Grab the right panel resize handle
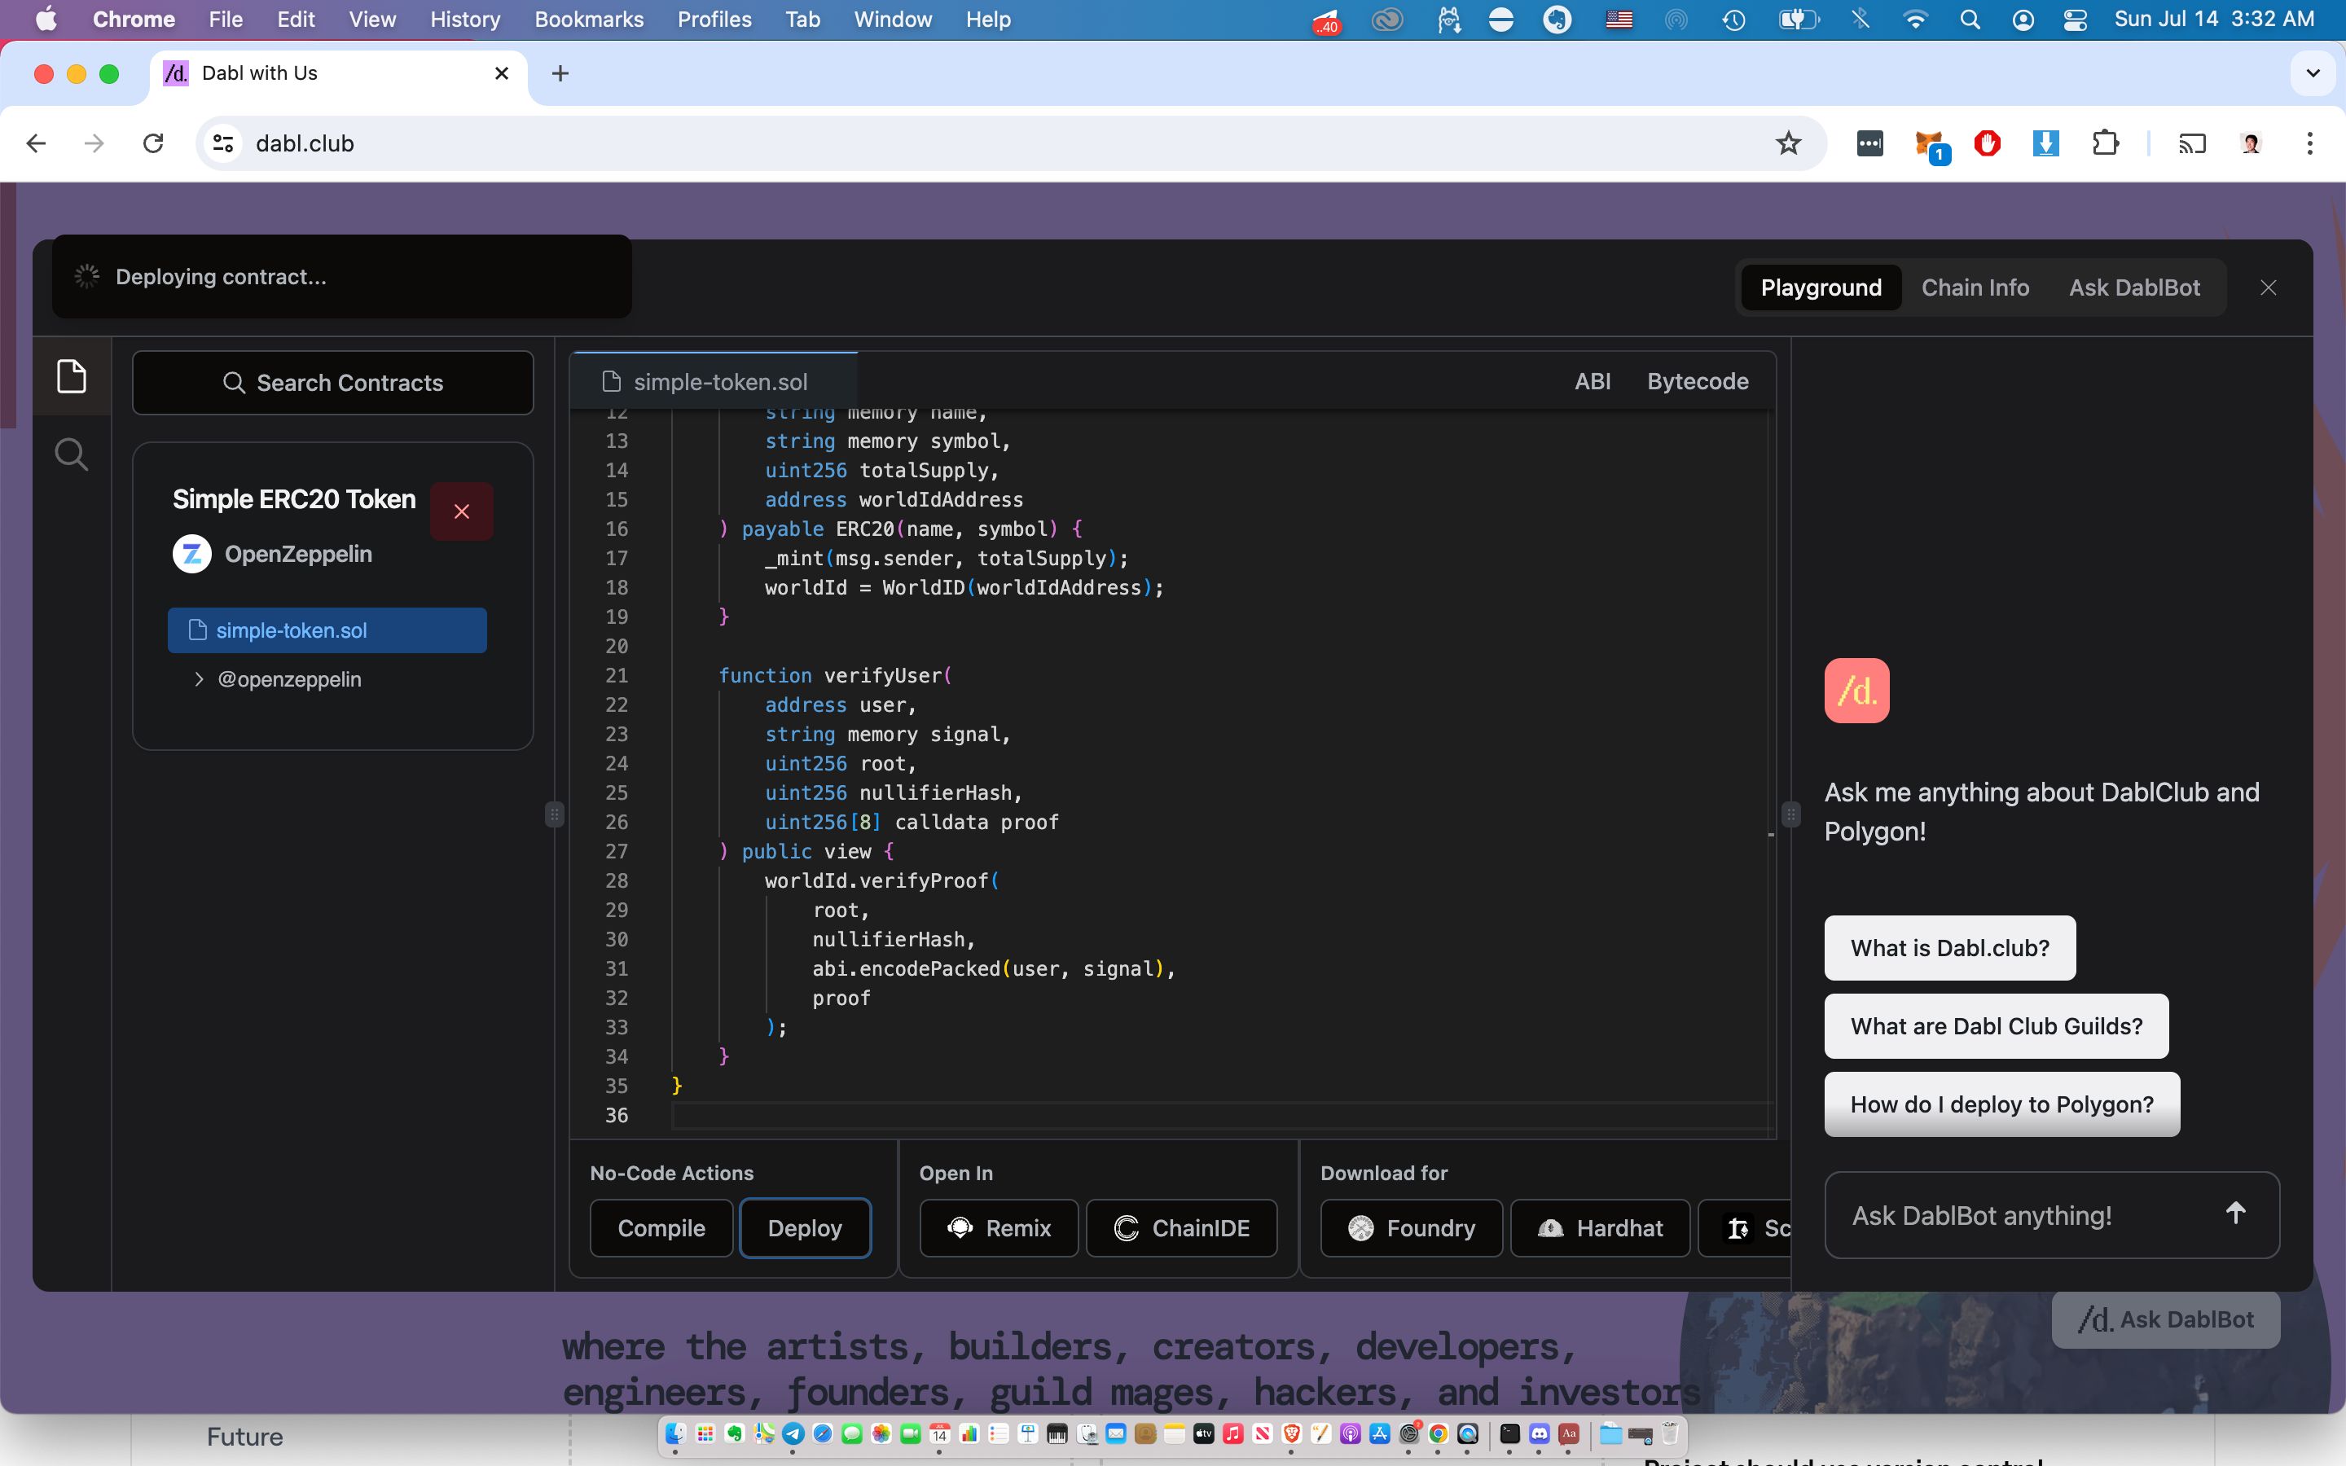The width and height of the screenshot is (2346, 1466). [x=1791, y=814]
